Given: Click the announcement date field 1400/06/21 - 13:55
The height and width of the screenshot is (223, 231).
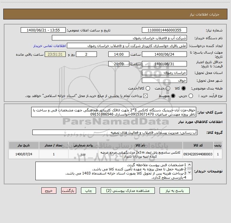Looking at the screenshot, I should tap(43, 30).
